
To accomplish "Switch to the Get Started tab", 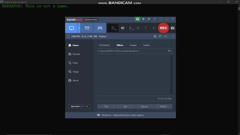I will coord(104,45).
